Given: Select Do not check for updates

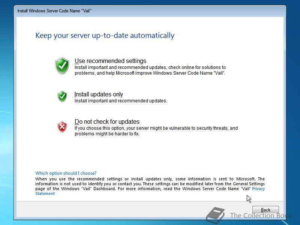Looking at the screenshot, I should tap(107, 121).
